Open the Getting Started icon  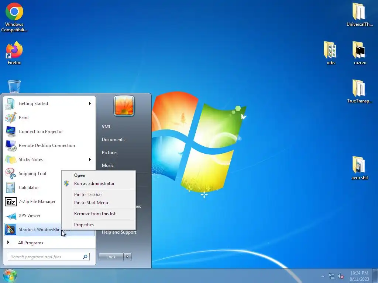(x=10, y=104)
